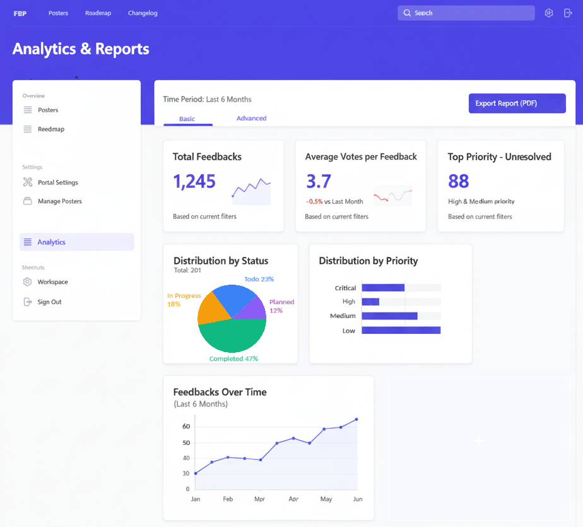Click the Sign Out icon in sidebar
Viewport: 583px width, 527px height.
coord(27,302)
